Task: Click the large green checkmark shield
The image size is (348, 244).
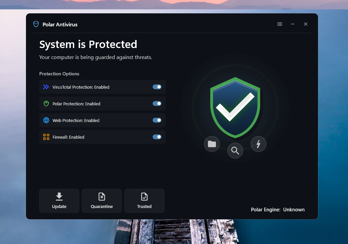Action: click(x=235, y=107)
